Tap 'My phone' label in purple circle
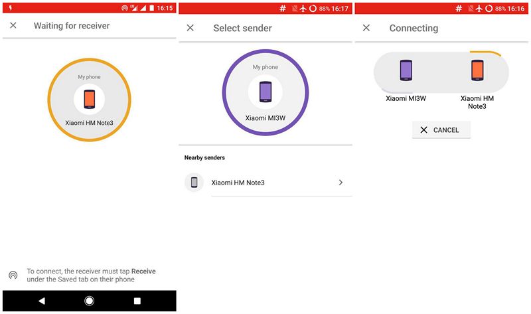Screen dimensions: 531x314 coord(265,67)
